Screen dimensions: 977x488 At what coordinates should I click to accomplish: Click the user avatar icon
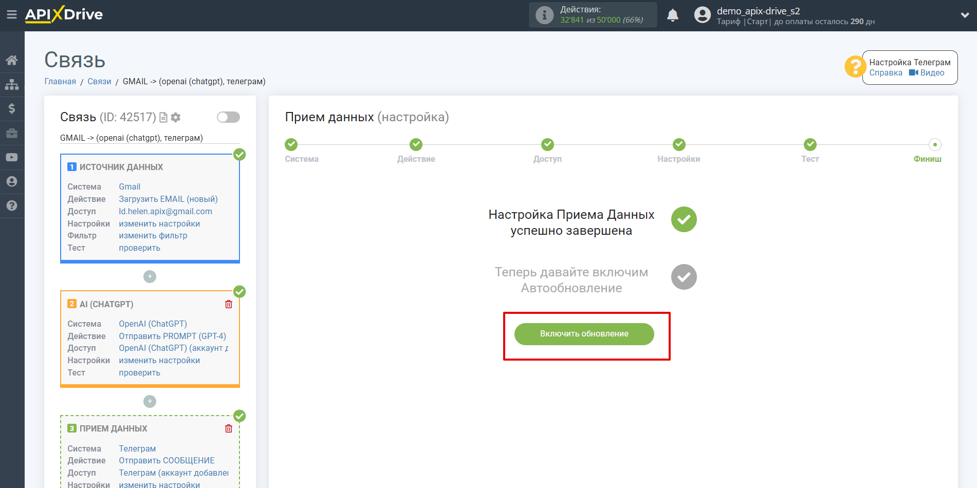[702, 15]
